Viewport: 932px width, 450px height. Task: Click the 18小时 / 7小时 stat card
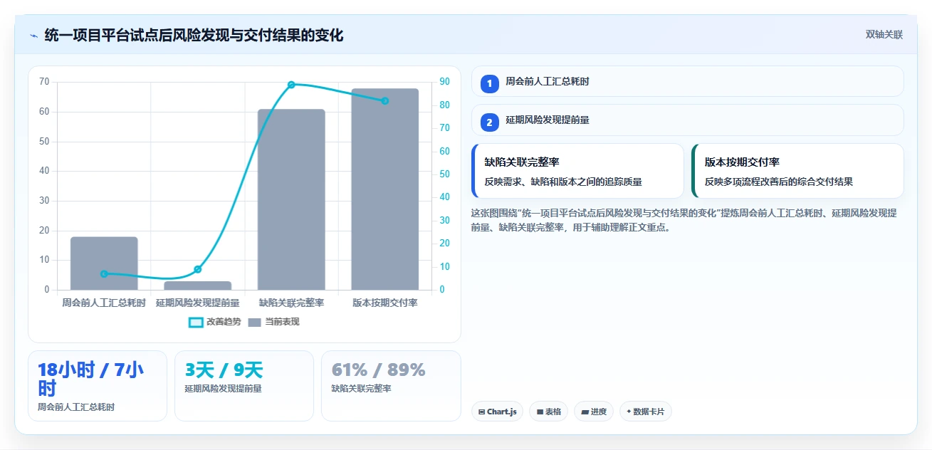[98, 386]
